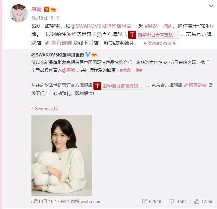217x209 pixels.
Task: Open 唐嫣's username link
Action: click(x=36, y=9)
